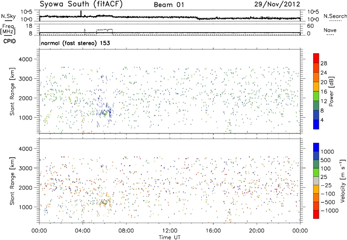Click the 'Velocity [m s-1]' colorbar label
The height and width of the screenshot is (240, 347).
[x=343, y=181]
